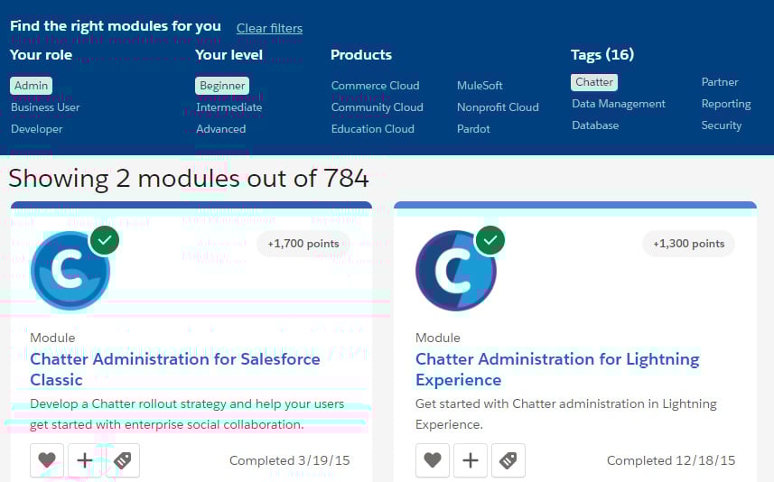774x482 pixels.
Task: Open the Chatter Lightning Experience module badge image
Action: coord(455,271)
